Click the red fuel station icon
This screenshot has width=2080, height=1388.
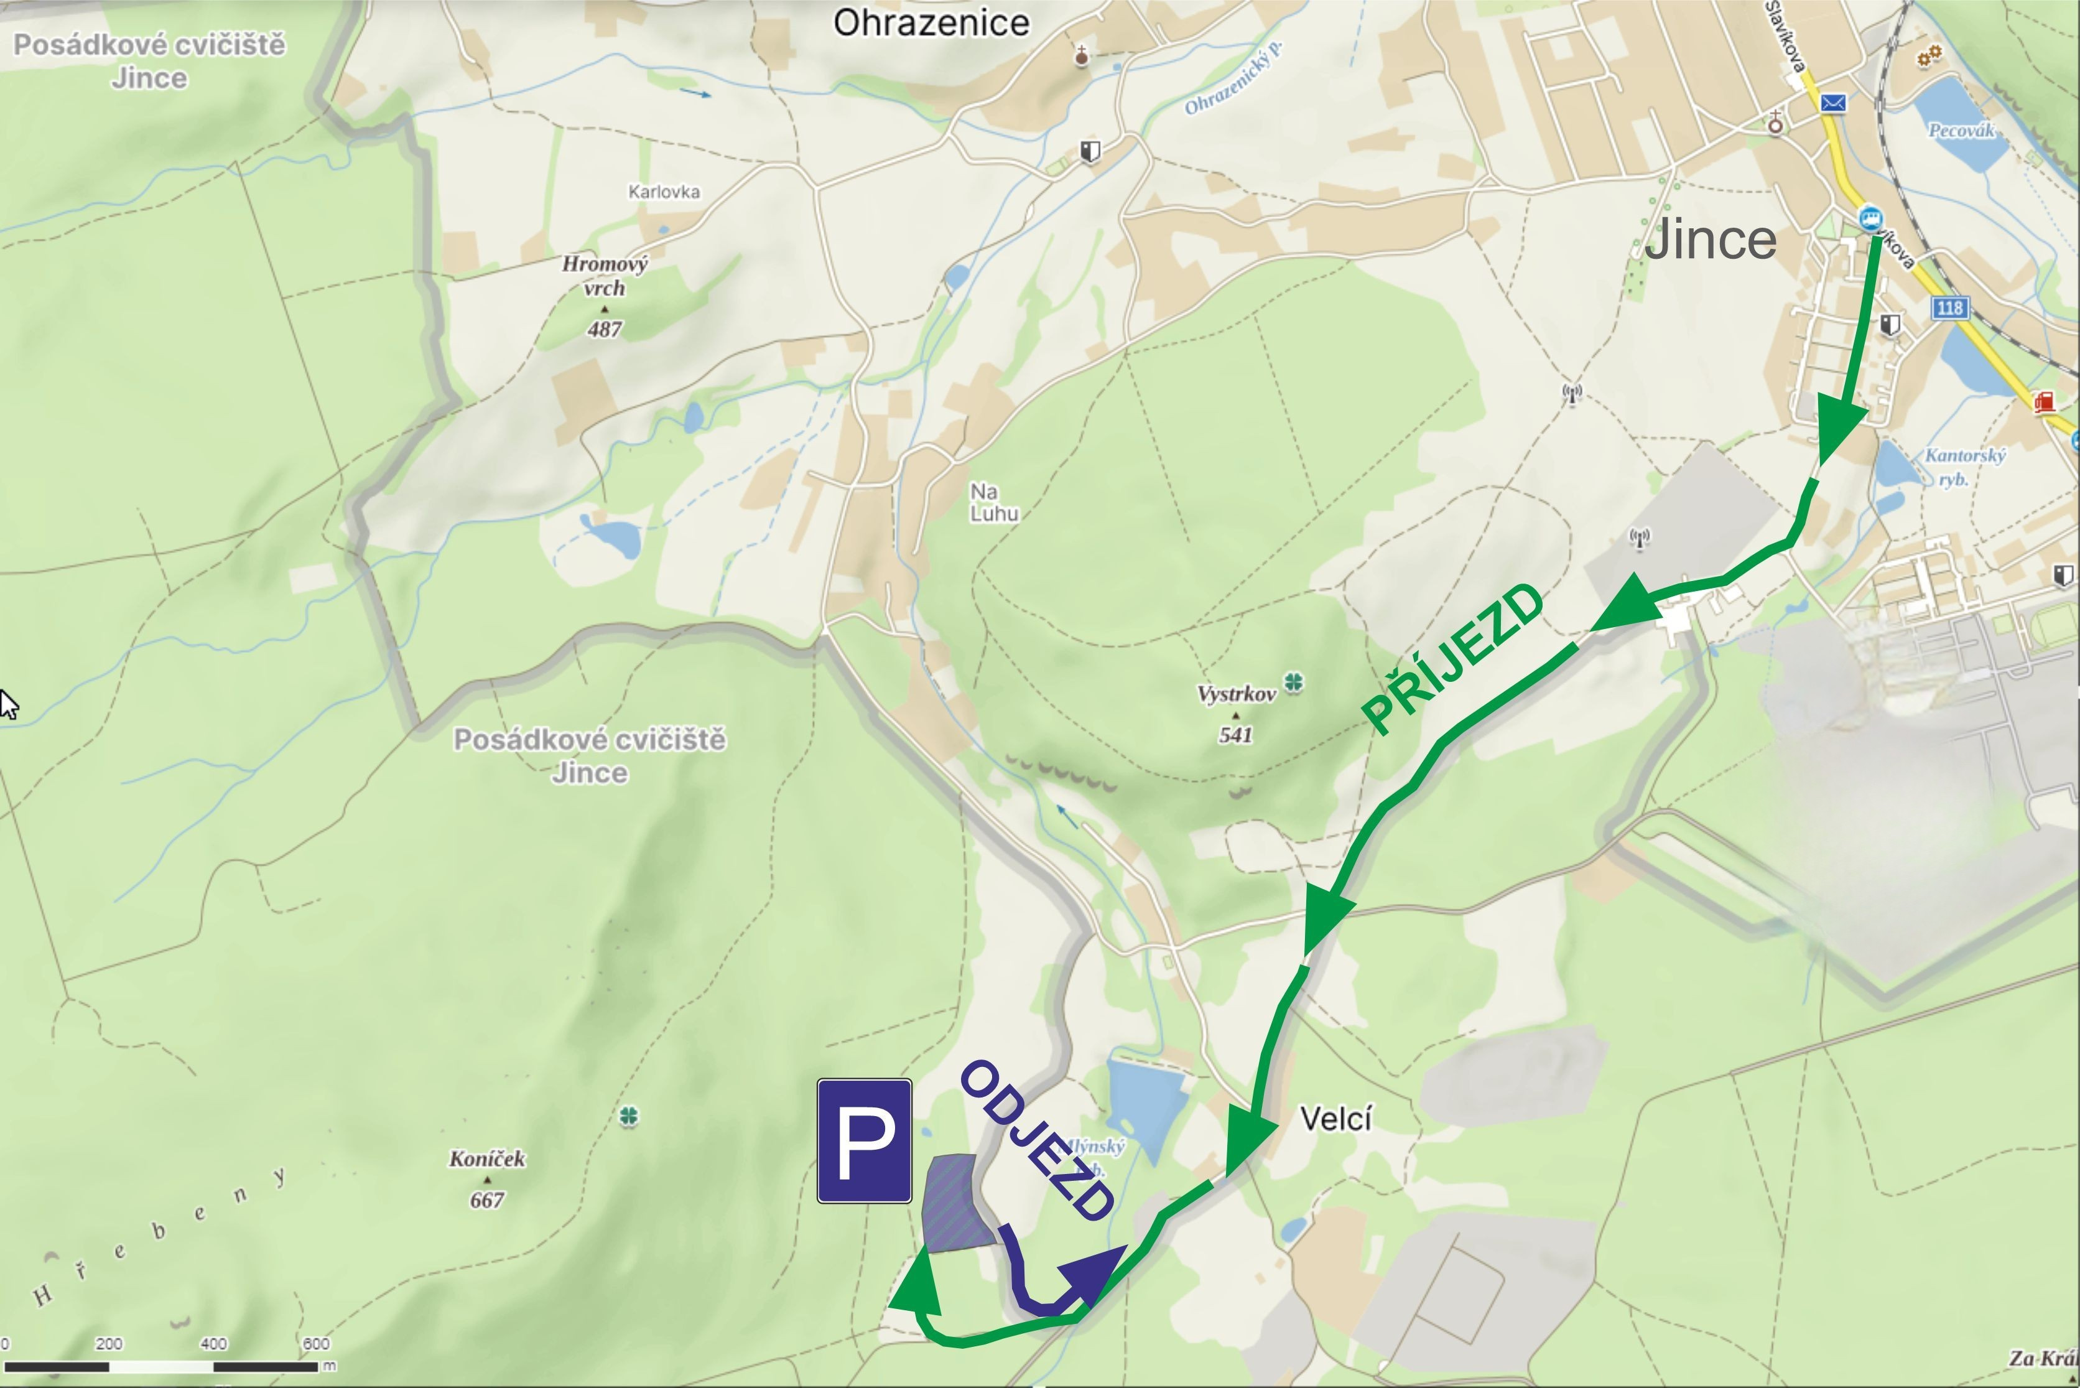tap(2044, 402)
